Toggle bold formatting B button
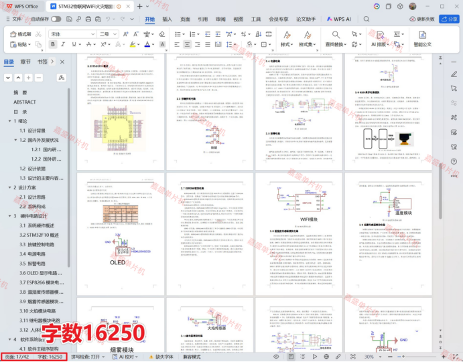 (53, 44)
